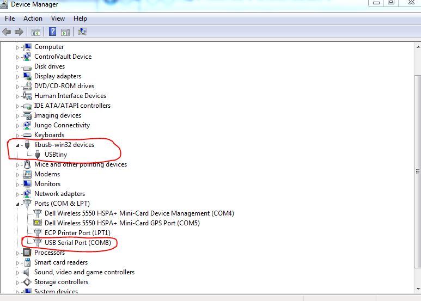The image size is (421, 301).
Task: Expand Sound, video and game controllers
Action: [x=18, y=273]
